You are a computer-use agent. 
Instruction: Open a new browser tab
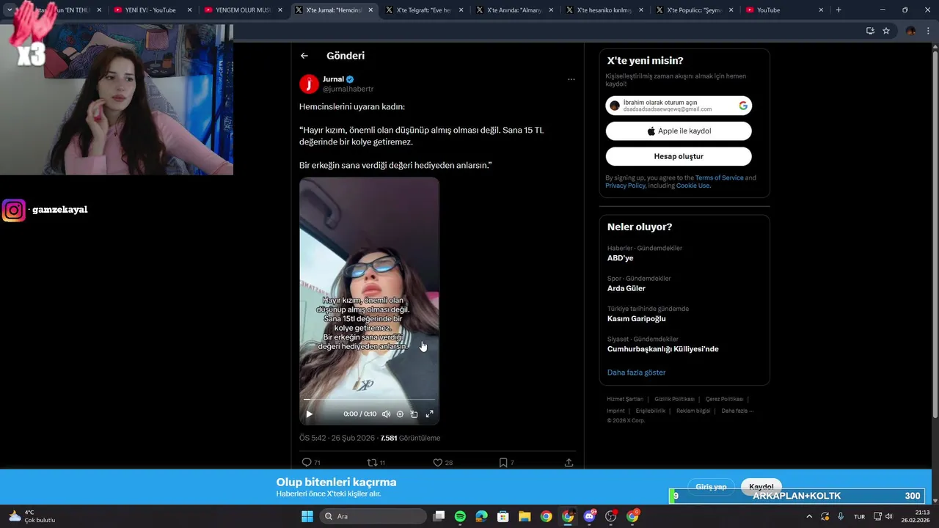coord(838,10)
